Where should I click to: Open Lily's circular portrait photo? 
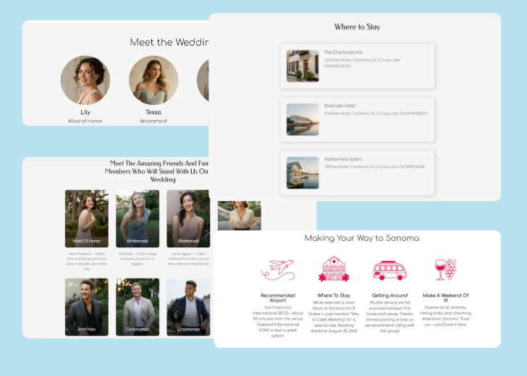click(x=85, y=80)
